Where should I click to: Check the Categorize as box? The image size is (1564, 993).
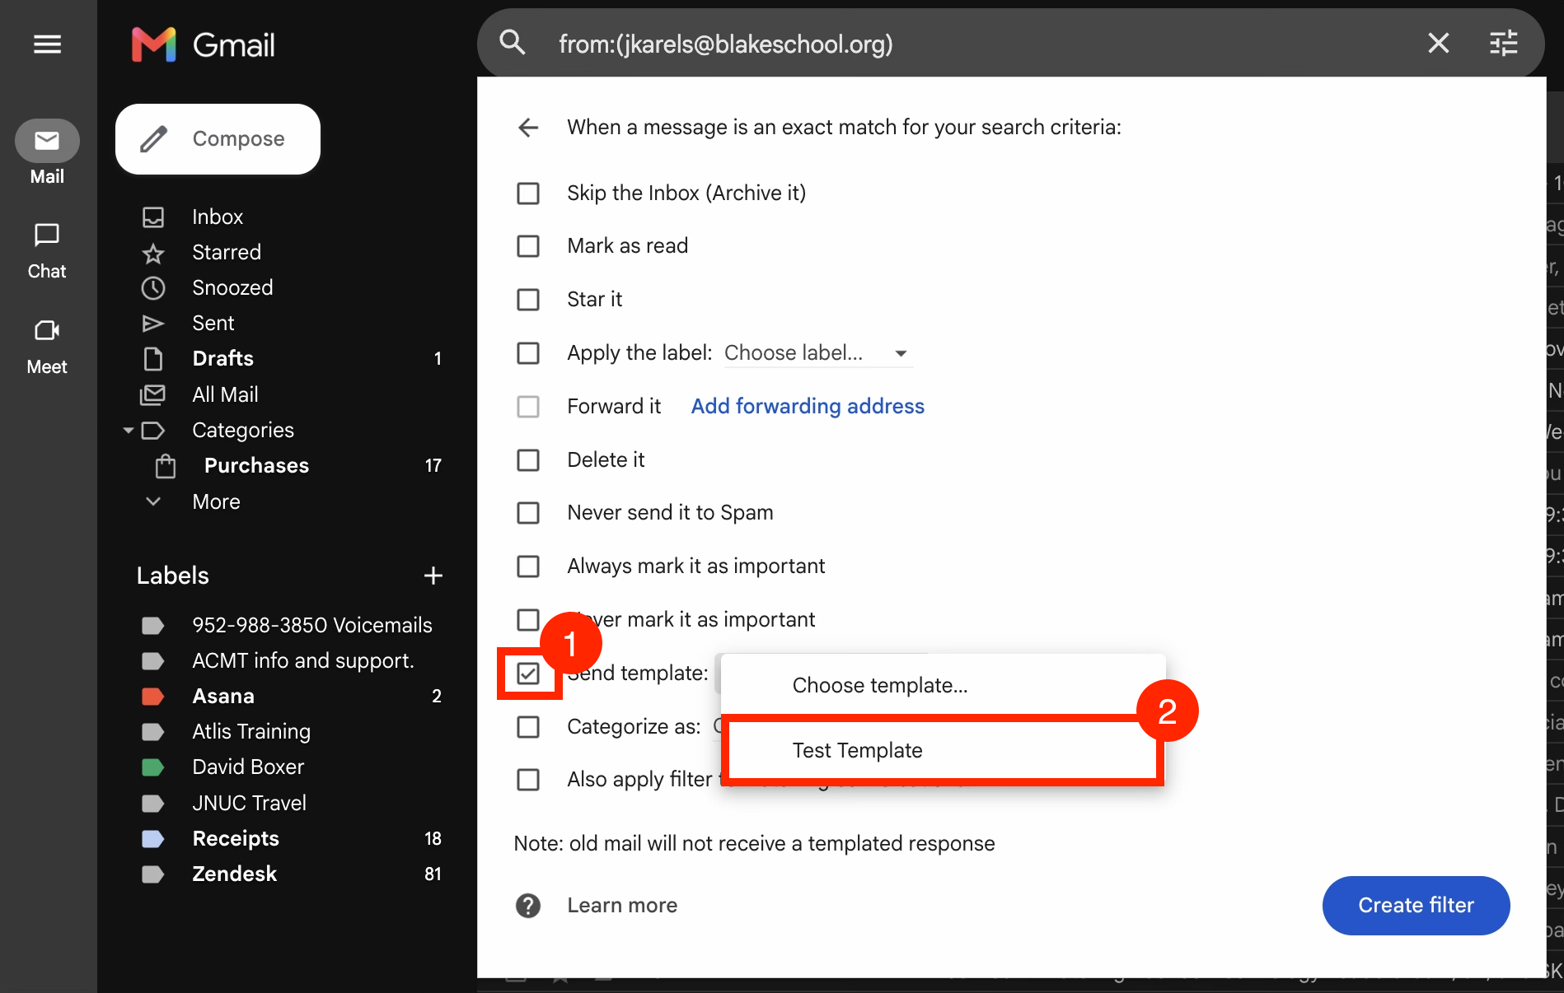click(x=528, y=727)
